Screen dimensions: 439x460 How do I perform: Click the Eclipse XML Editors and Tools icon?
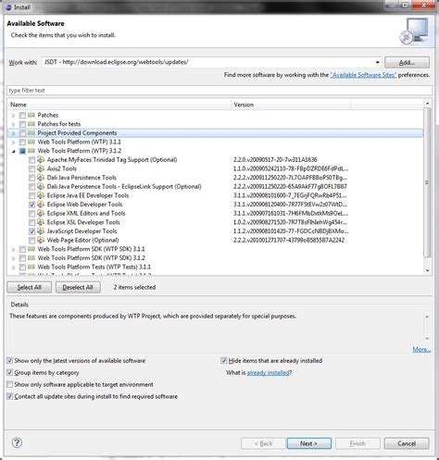pyautogui.click(x=41, y=214)
